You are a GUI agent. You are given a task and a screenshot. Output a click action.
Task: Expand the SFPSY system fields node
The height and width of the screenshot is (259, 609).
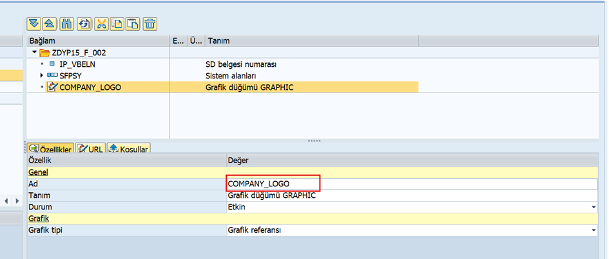(42, 76)
